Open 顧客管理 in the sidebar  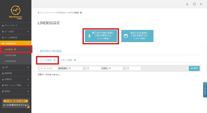[16, 73]
